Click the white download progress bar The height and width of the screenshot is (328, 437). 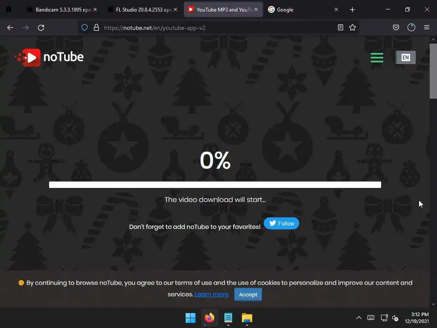[215, 184]
